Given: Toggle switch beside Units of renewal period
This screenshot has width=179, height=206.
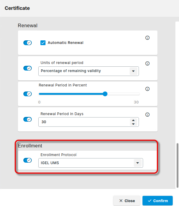Looking at the screenshot, I should [x=28, y=68].
